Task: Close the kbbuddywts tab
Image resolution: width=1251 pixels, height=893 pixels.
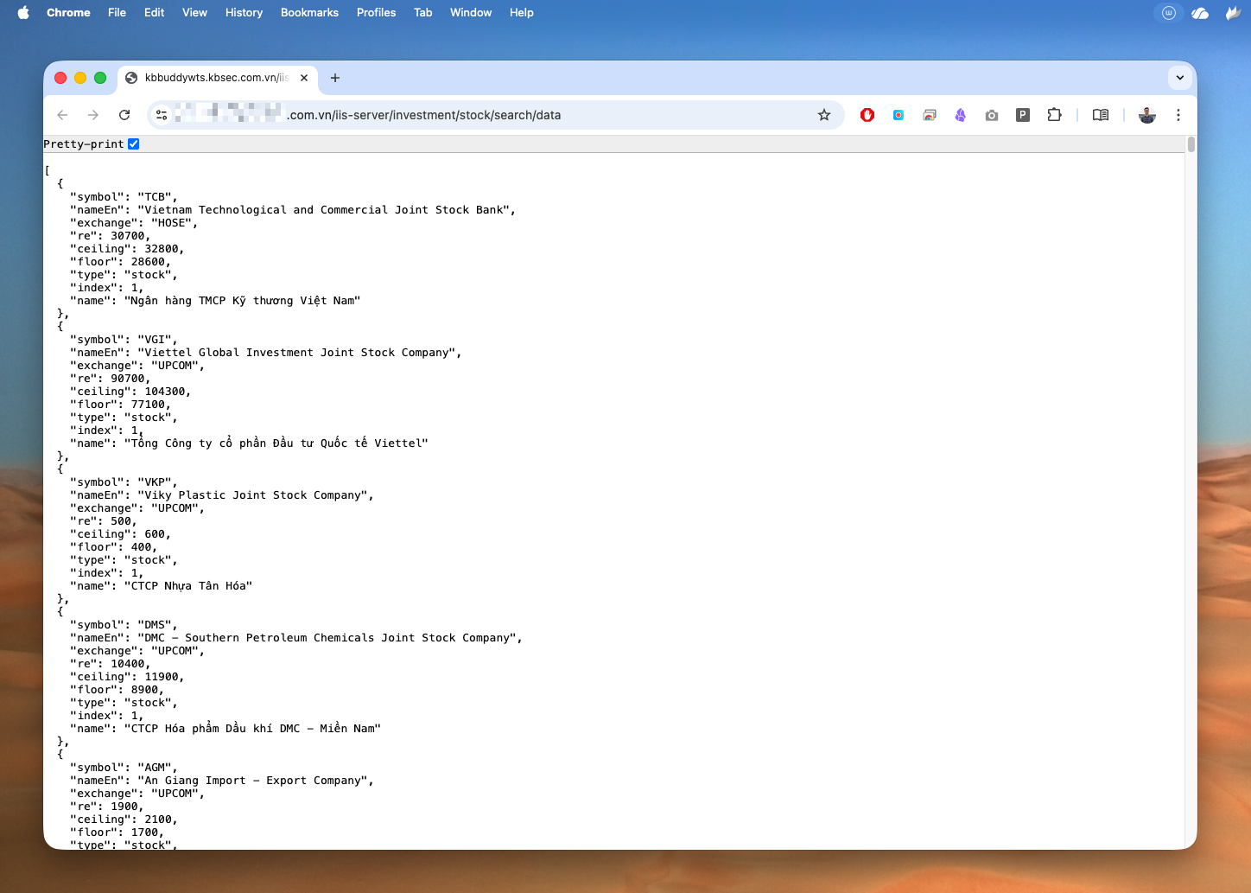Action: tap(304, 78)
